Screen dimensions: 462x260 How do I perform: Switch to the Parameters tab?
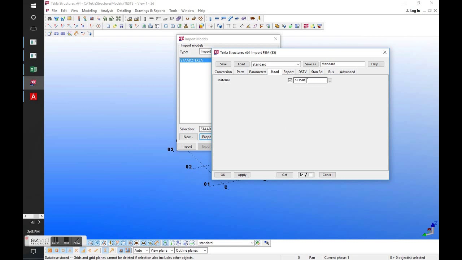tap(257, 72)
